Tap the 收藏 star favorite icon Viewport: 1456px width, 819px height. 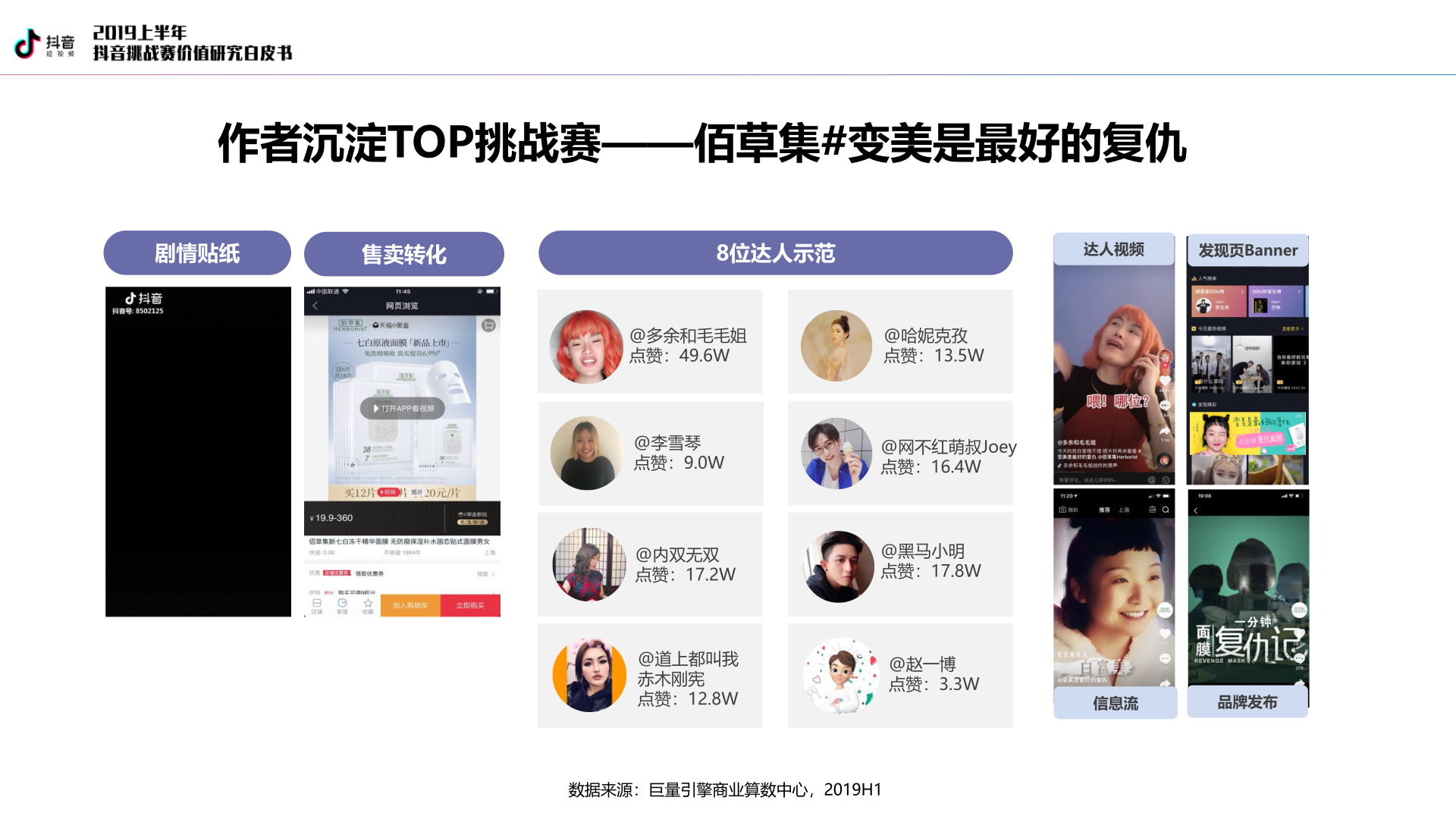[x=368, y=605]
